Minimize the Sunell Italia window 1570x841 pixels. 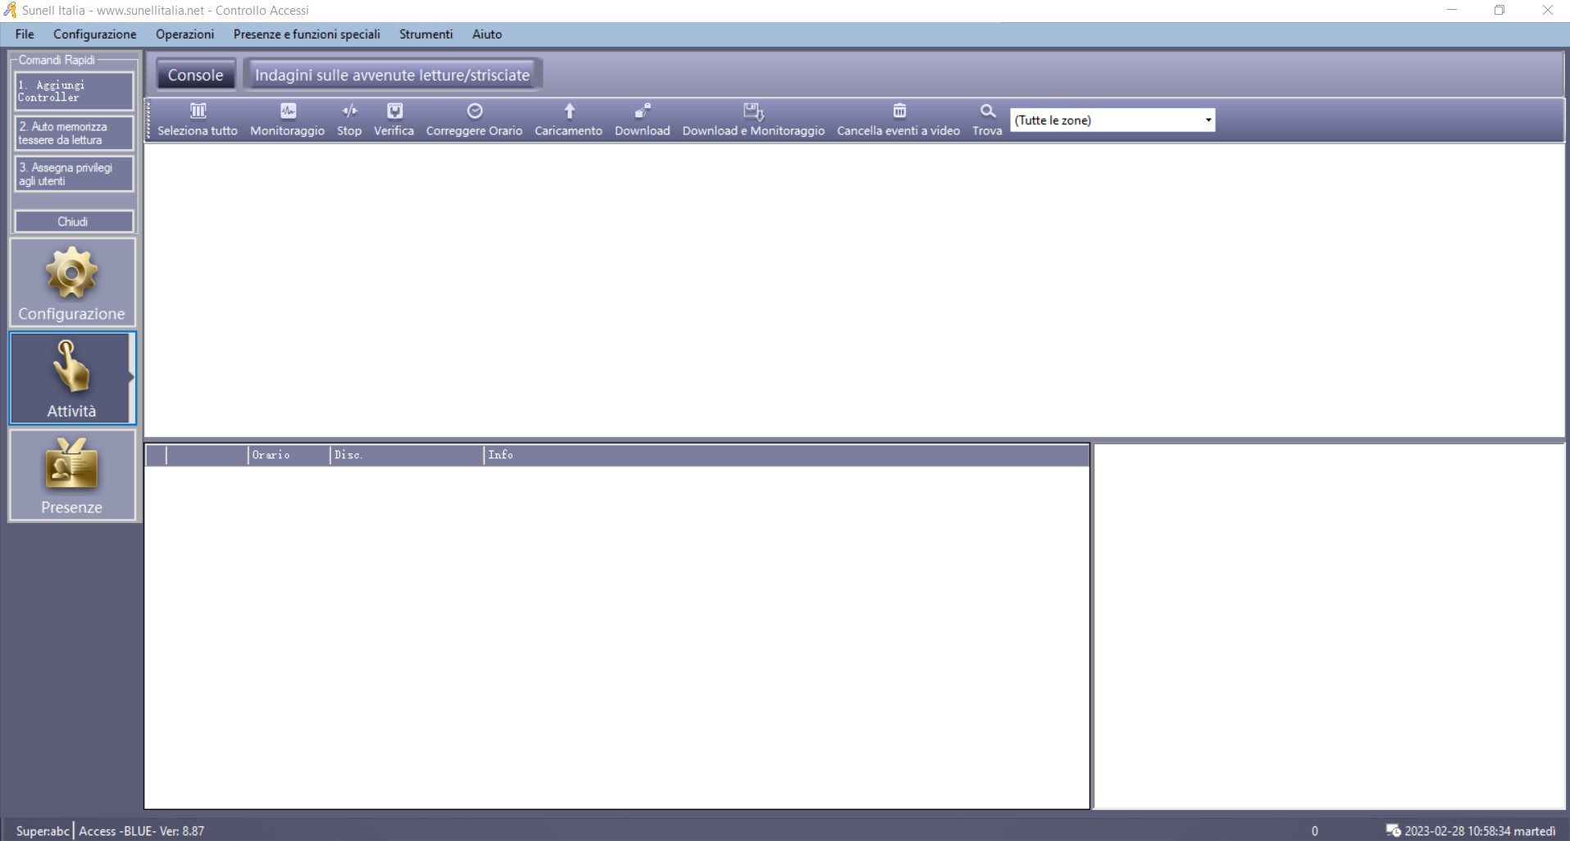(1452, 11)
